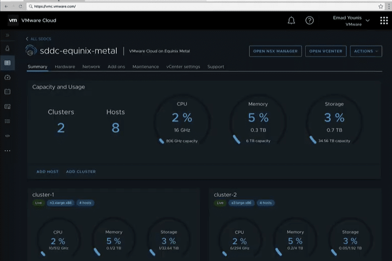Open the more options ellipsis in sidebar
Image resolution: width=392 pixels, height=261 pixels.
[8, 151]
